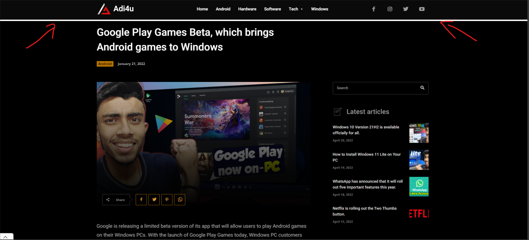Share the article on Twitter
The height and width of the screenshot is (240, 529).
154,199
